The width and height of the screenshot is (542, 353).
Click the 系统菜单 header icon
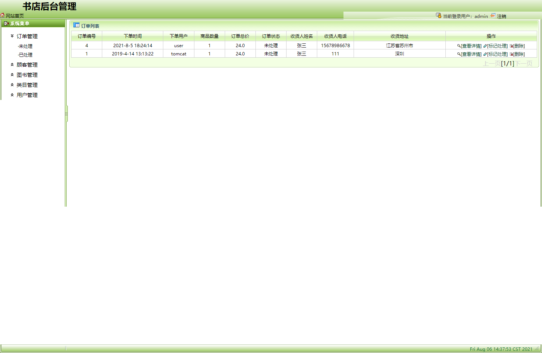(x=6, y=23)
